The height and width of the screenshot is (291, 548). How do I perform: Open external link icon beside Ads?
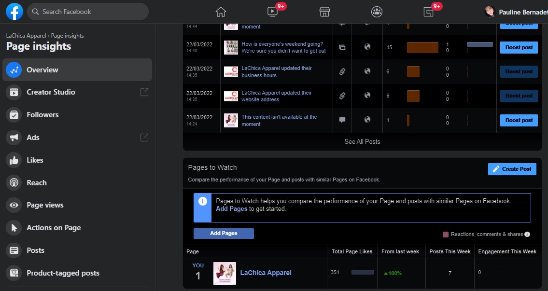click(x=144, y=137)
